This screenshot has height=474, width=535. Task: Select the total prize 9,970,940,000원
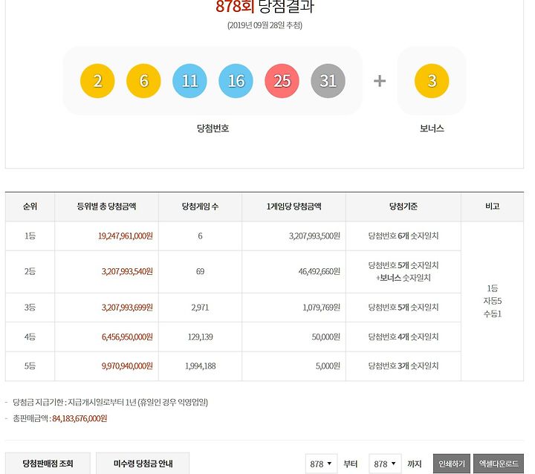[x=127, y=366]
